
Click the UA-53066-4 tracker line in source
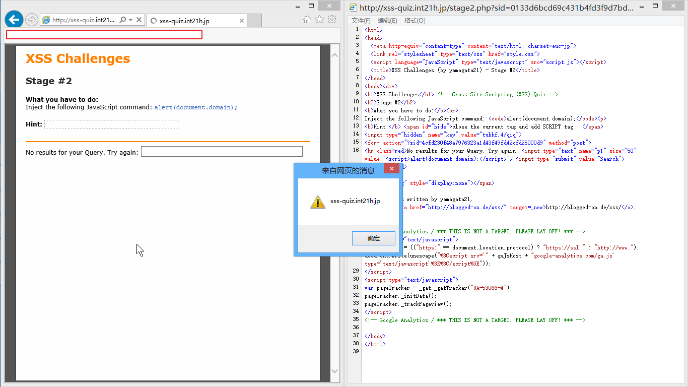[438, 288]
